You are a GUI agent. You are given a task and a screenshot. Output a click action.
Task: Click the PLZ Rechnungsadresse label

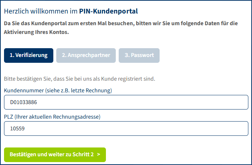tap(52, 117)
